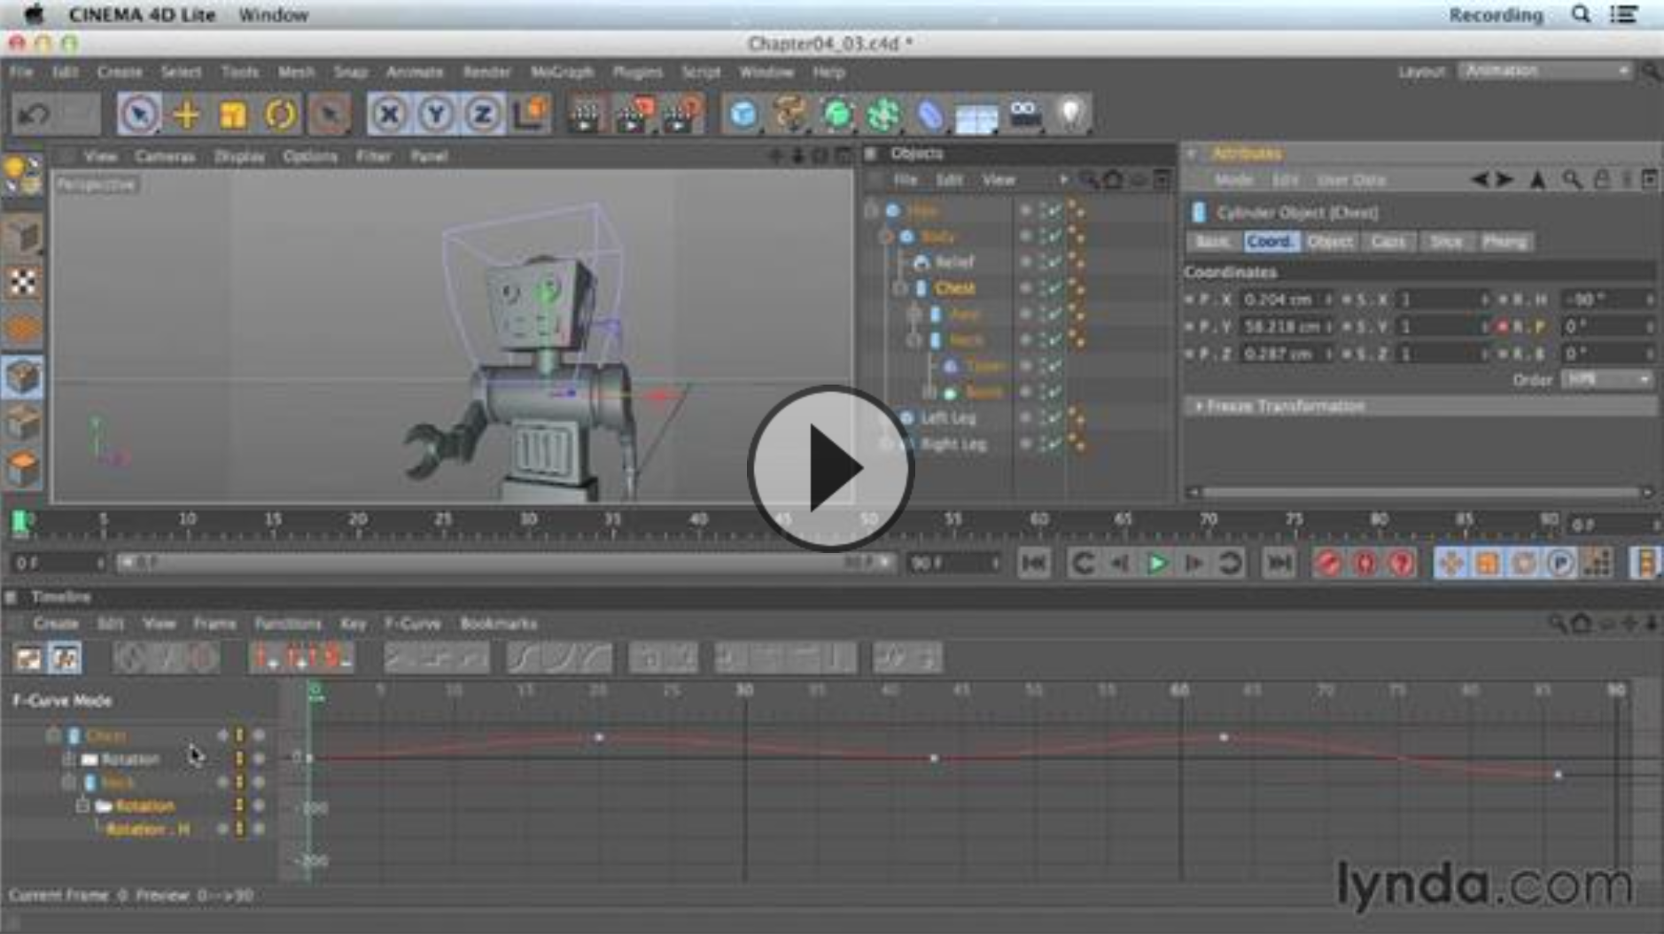Click the Render View clapperboard icon
The width and height of the screenshot is (1664, 934).
point(586,114)
